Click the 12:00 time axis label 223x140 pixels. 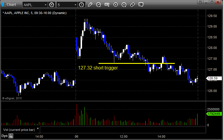(x=123, y=136)
